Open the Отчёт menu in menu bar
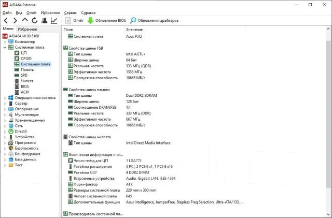Viewport: 332px width, 218px height. [31, 13]
